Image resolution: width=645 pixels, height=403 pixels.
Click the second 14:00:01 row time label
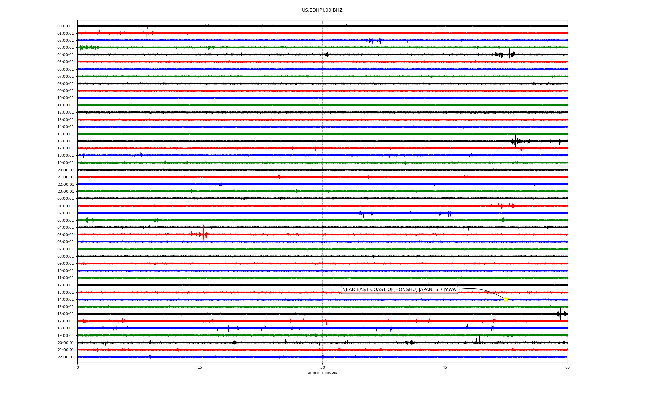coord(66,300)
